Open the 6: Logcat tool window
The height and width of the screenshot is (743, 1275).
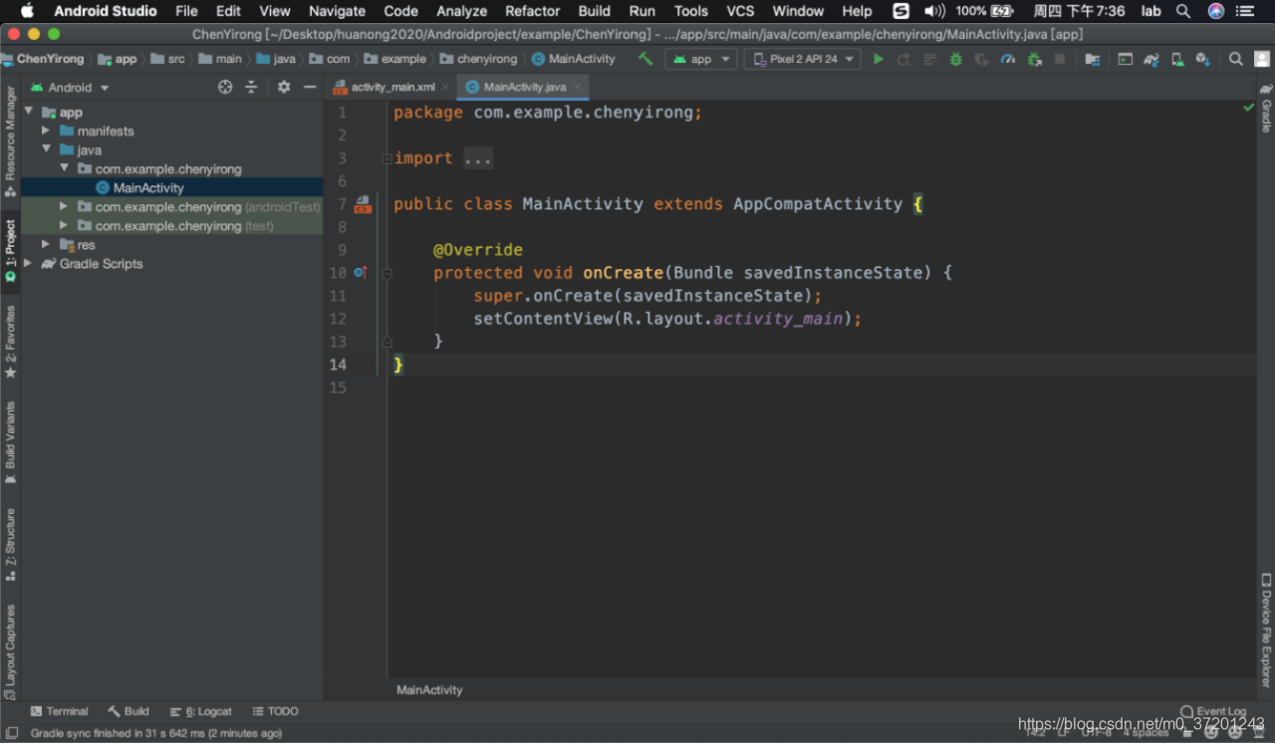click(201, 711)
